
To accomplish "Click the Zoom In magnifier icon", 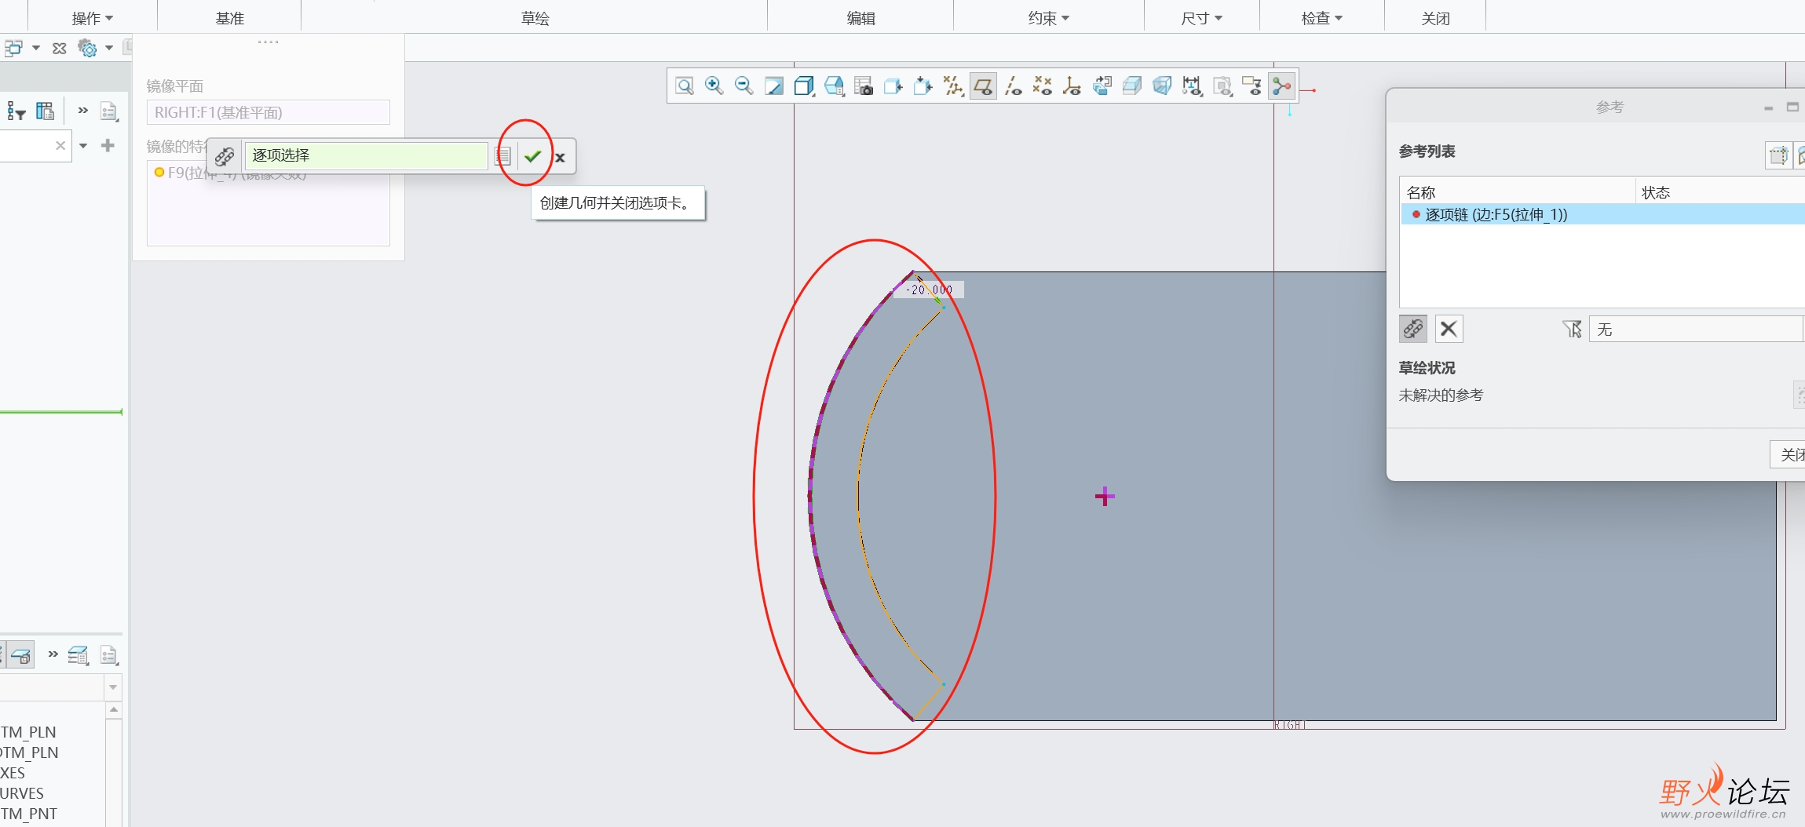I will [714, 86].
